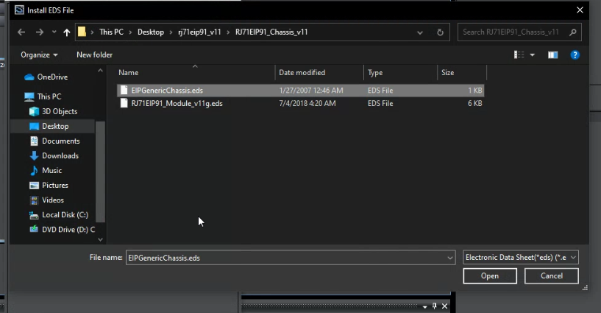Change the view layout icon

coord(519,54)
